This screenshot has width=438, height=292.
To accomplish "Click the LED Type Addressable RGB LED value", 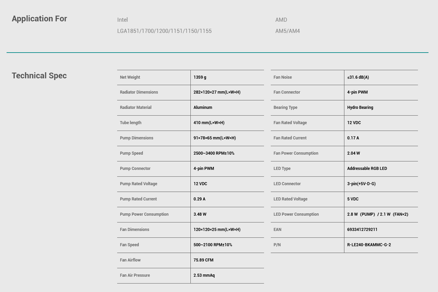I will (x=367, y=169).
